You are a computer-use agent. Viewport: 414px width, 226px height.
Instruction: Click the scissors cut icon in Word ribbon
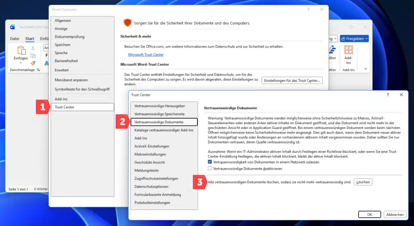(33, 48)
